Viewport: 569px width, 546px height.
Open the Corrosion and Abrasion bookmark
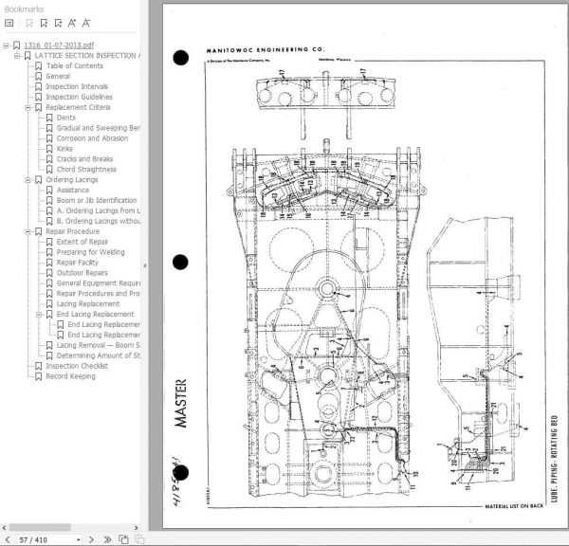[93, 138]
